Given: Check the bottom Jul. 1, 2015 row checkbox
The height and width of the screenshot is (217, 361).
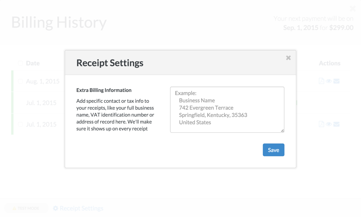Looking at the screenshot, I should [x=20, y=124].
